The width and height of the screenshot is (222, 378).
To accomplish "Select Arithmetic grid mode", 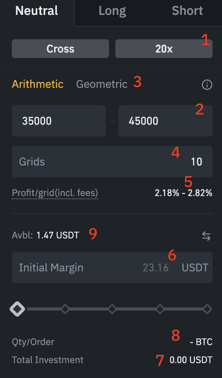I will 38,84.
